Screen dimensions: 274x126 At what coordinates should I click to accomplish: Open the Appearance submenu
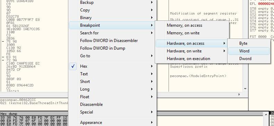(x=112, y=123)
